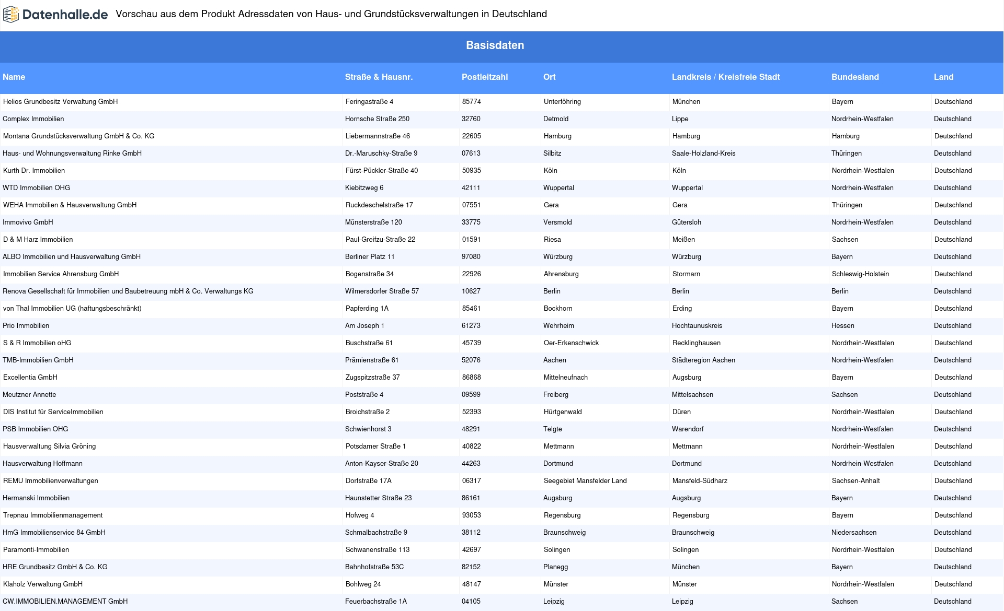Click the Basisdaten section header
Image resolution: width=1004 pixels, height=611 pixels.
click(x=495, y=45)
